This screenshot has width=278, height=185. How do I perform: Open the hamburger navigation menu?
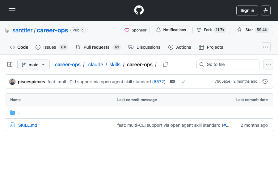(x=12, y=10)
